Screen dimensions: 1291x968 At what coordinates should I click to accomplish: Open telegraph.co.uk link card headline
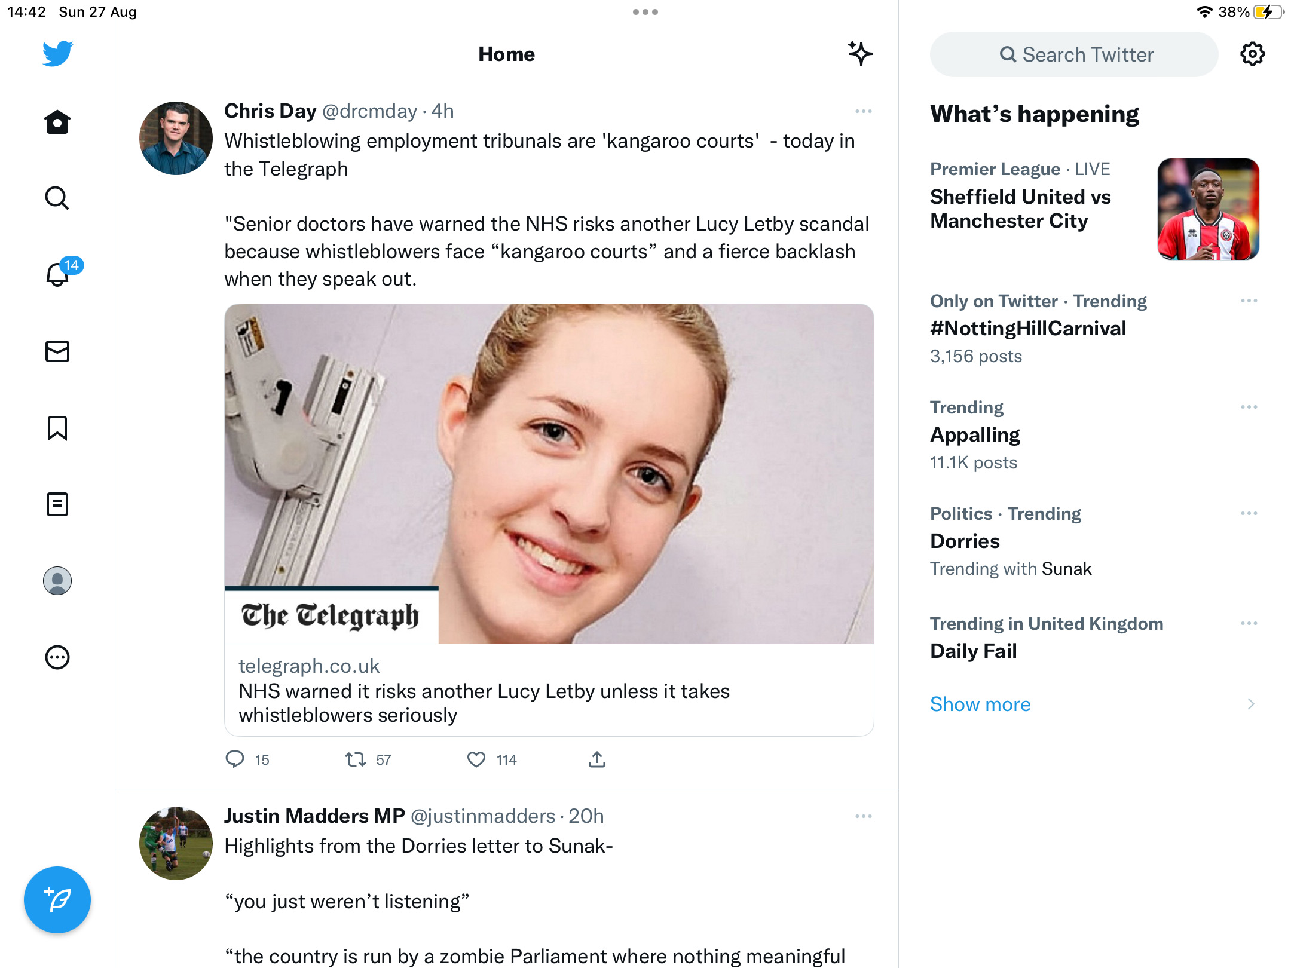point(484,703)
